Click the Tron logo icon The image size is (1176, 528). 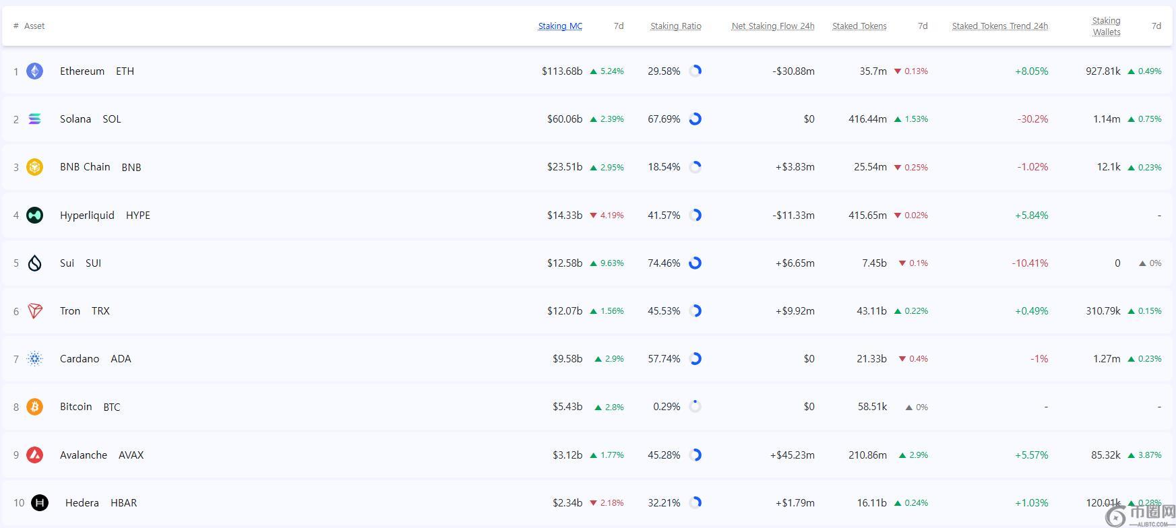(x=34, y=311)
